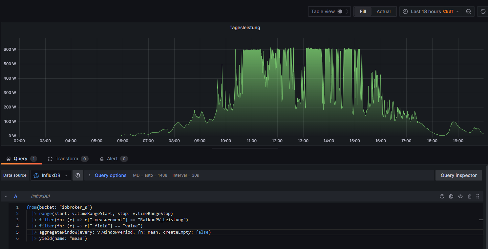
Task: Click the yield mean line in editor
Action: pyautogui.click(x=59, y=238)
